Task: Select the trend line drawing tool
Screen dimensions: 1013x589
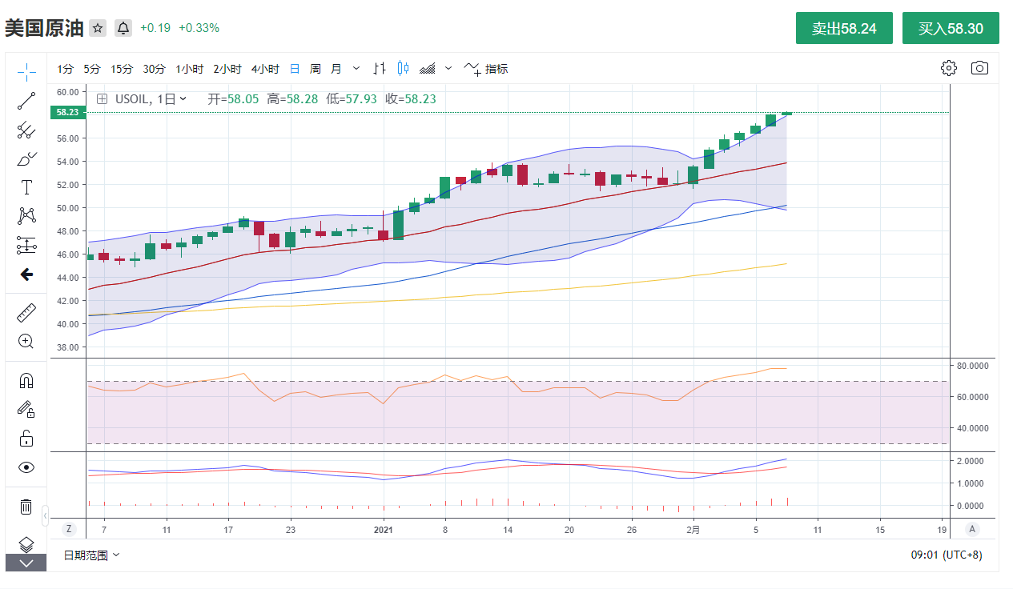Action: click(26, 101)
